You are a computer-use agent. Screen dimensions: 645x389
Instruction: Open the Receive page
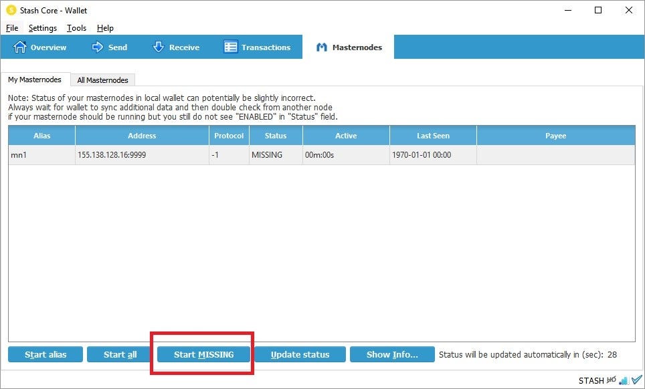click(176, 47)
